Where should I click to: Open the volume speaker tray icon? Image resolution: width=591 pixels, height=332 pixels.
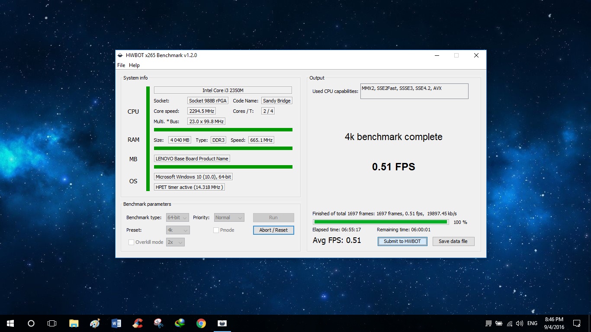520,323
